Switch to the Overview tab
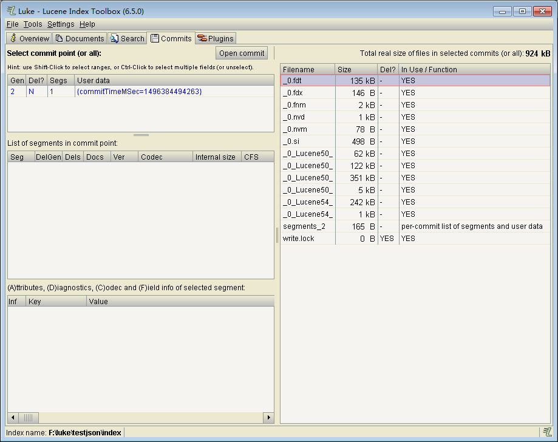Image resolution: width=558 pixels, height=442 pixels. point(29,38)
